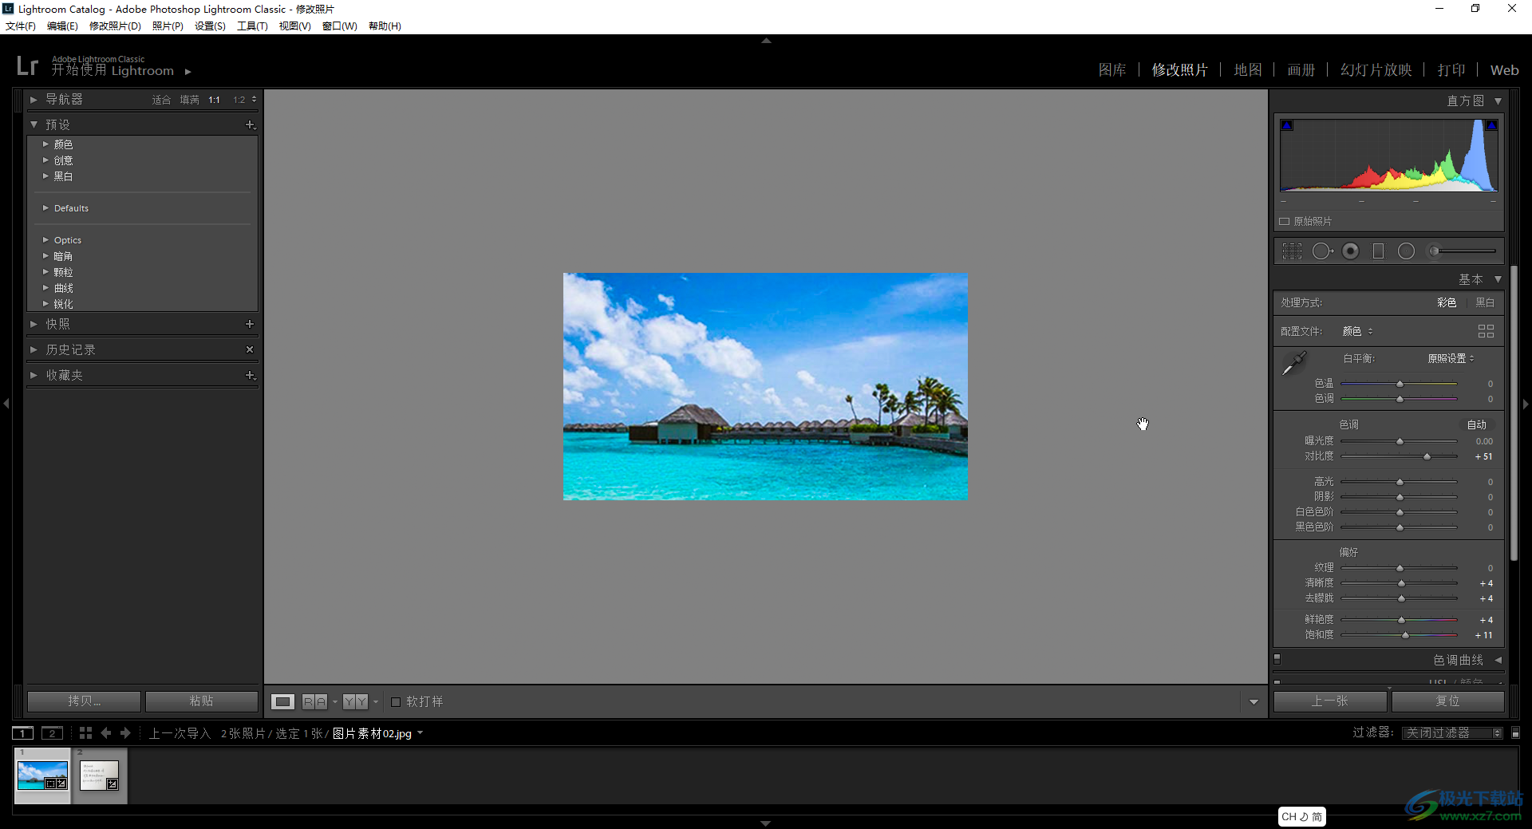Image resolution: width=1532 pixels, height=829 pixels.
Task: Select the Graduated Filter tool
Action: pyautogui.click(x=1378, y=251)
